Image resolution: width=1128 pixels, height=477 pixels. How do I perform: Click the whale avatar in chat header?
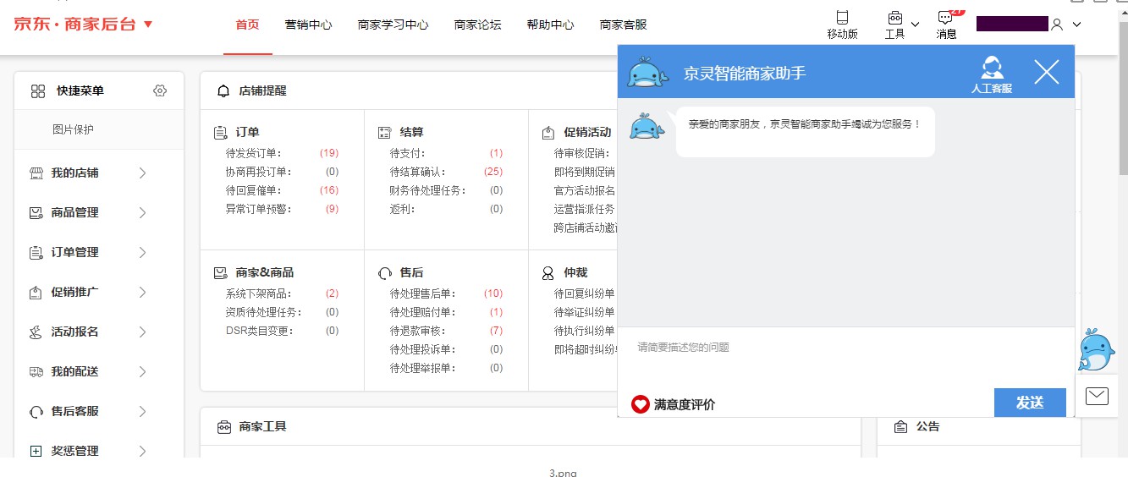(x=648, y=73)
